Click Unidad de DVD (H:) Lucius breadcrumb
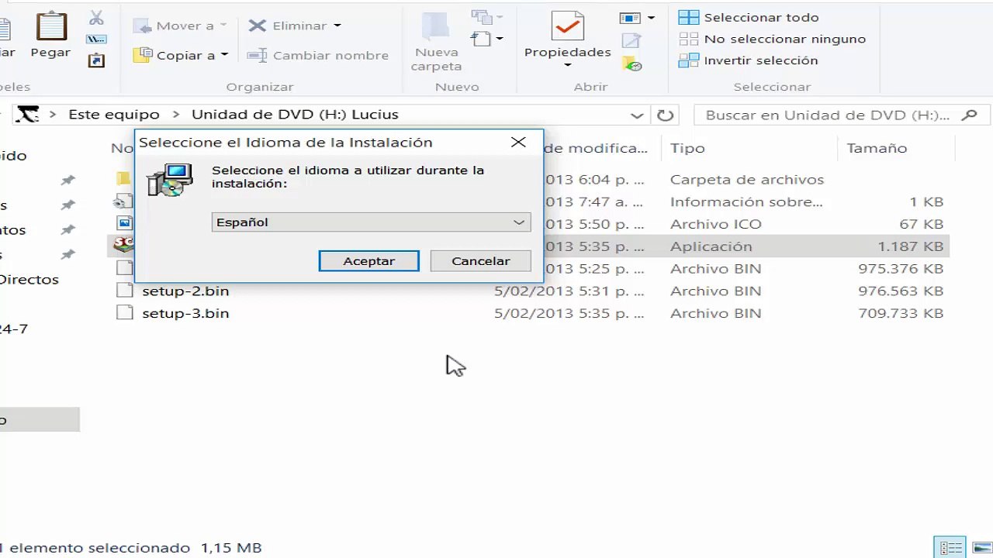The height and width of the screenshot is (558, 993). point(295,114)
